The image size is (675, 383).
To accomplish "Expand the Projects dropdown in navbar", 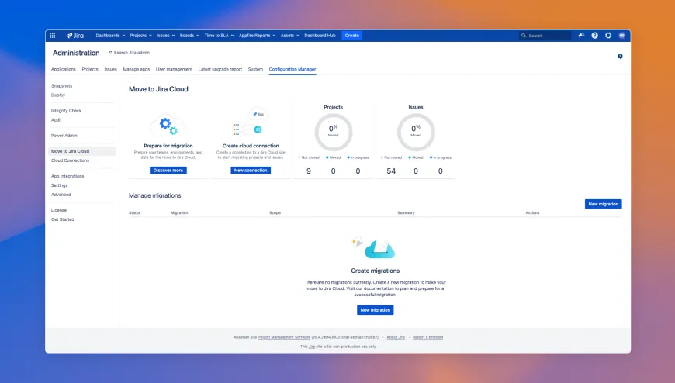I will 140,36.
